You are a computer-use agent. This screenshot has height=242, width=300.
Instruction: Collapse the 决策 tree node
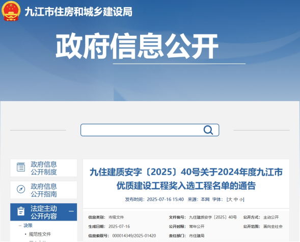click(x=20, y=226)
